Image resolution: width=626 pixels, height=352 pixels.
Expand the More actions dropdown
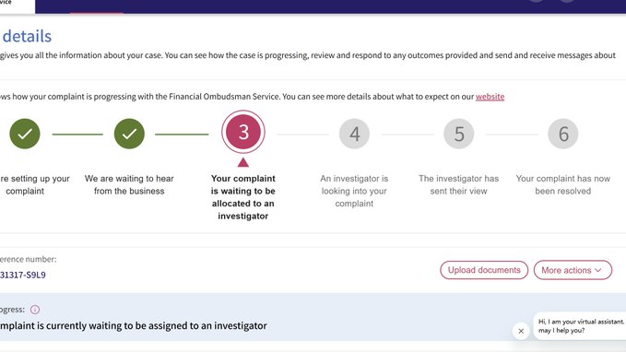tap(573, 270)
